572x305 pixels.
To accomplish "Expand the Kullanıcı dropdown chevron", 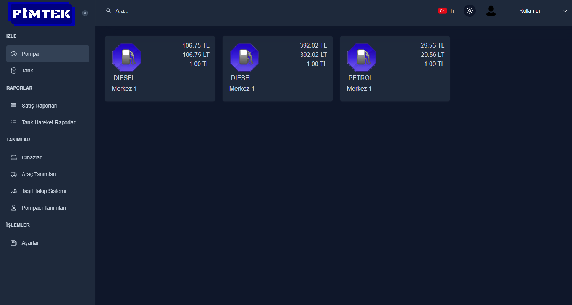I will pos(565,11).
